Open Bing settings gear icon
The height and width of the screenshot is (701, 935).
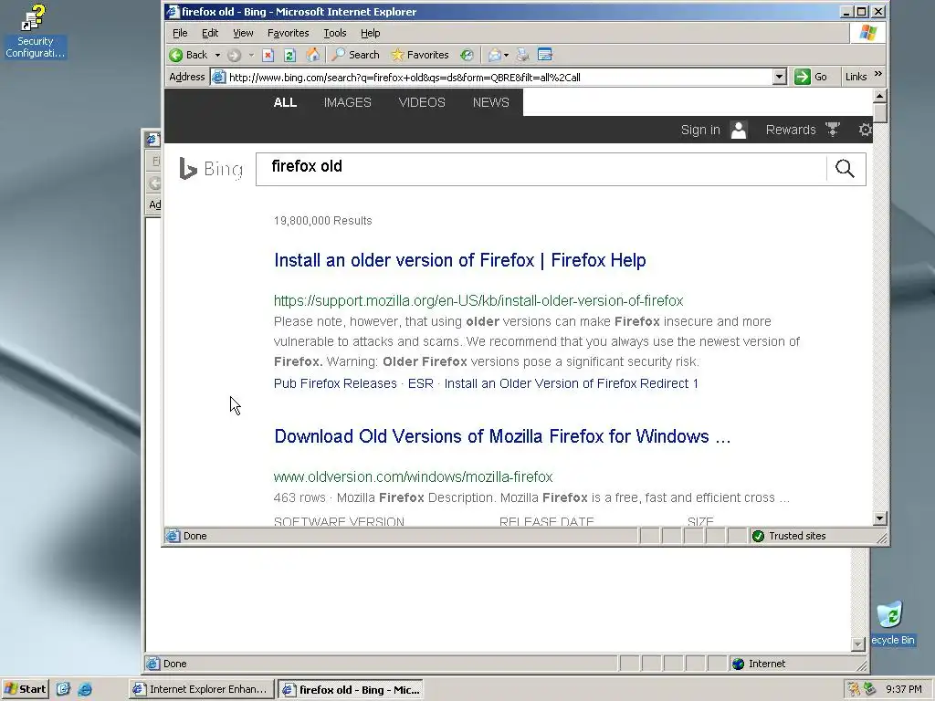[865, 130]
